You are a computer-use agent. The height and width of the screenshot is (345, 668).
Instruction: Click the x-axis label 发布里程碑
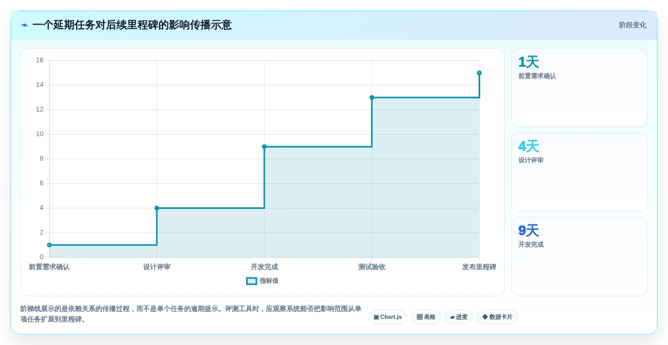[479, 267]
